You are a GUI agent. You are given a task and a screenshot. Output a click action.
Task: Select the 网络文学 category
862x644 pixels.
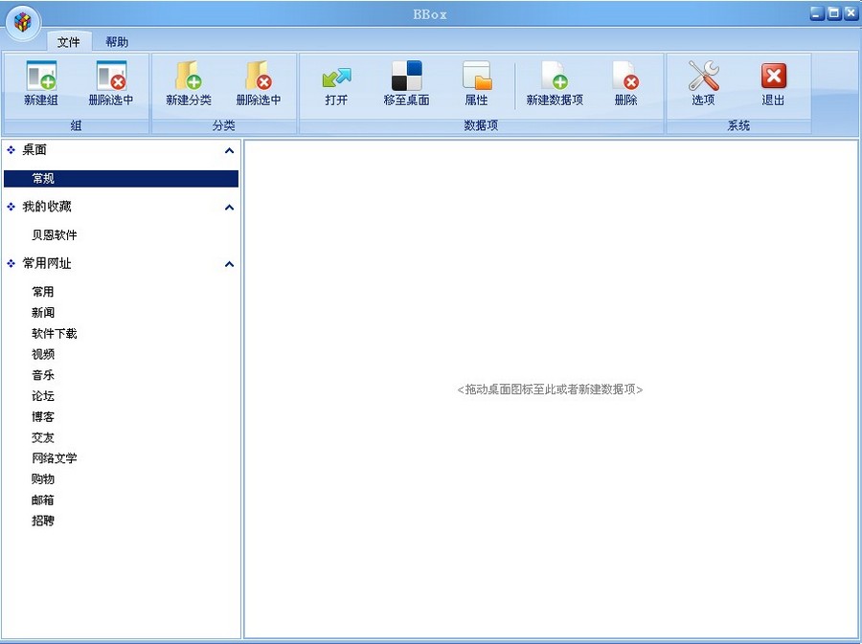pos(55,457)
